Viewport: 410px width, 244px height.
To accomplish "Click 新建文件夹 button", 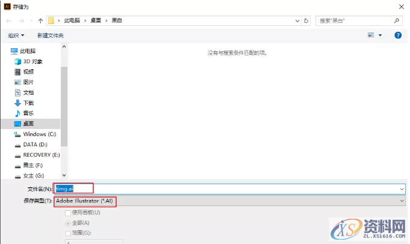I will point(51,36).
